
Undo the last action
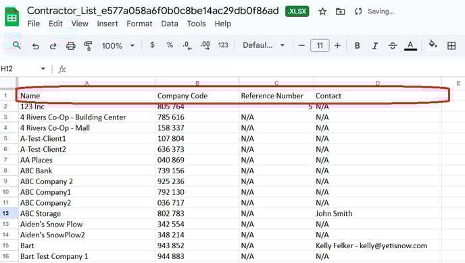[x=35, y=46]
